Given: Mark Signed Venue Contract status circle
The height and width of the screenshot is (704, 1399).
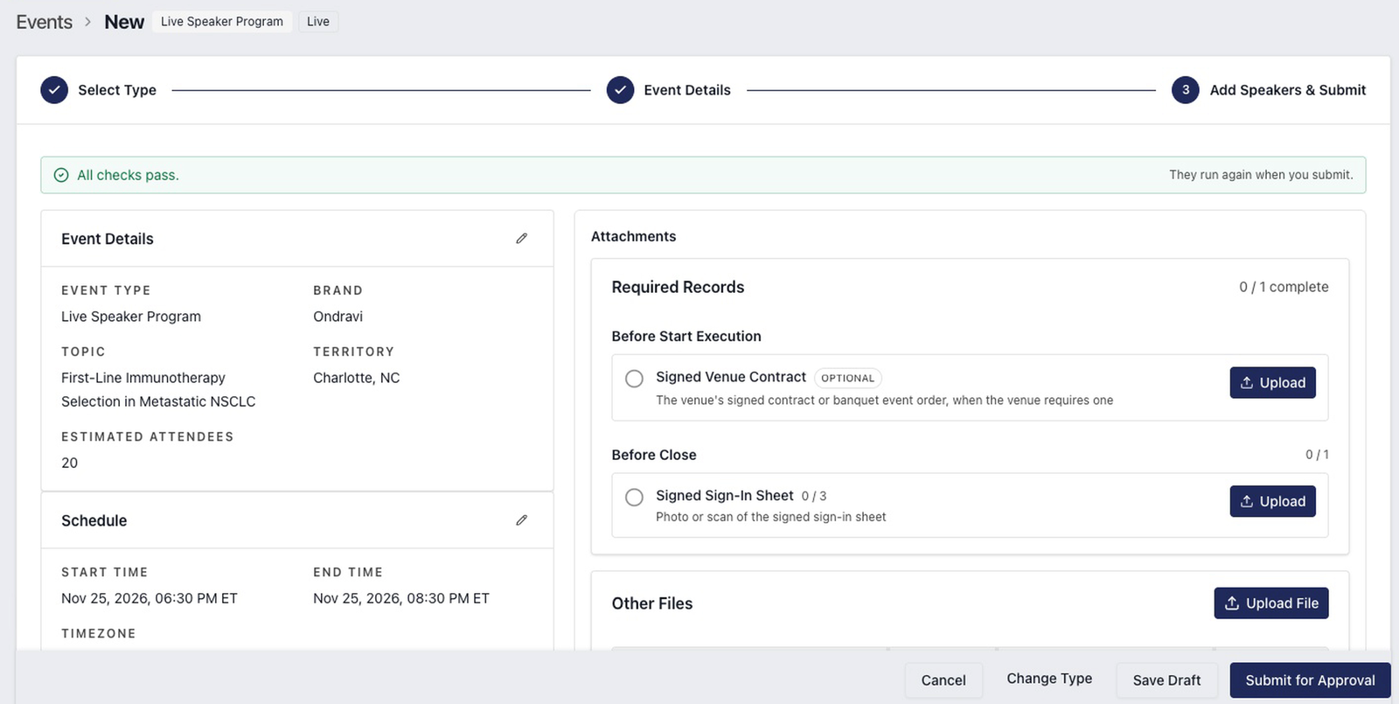Looking at the screenshot, I should click(x=634, y=378).
